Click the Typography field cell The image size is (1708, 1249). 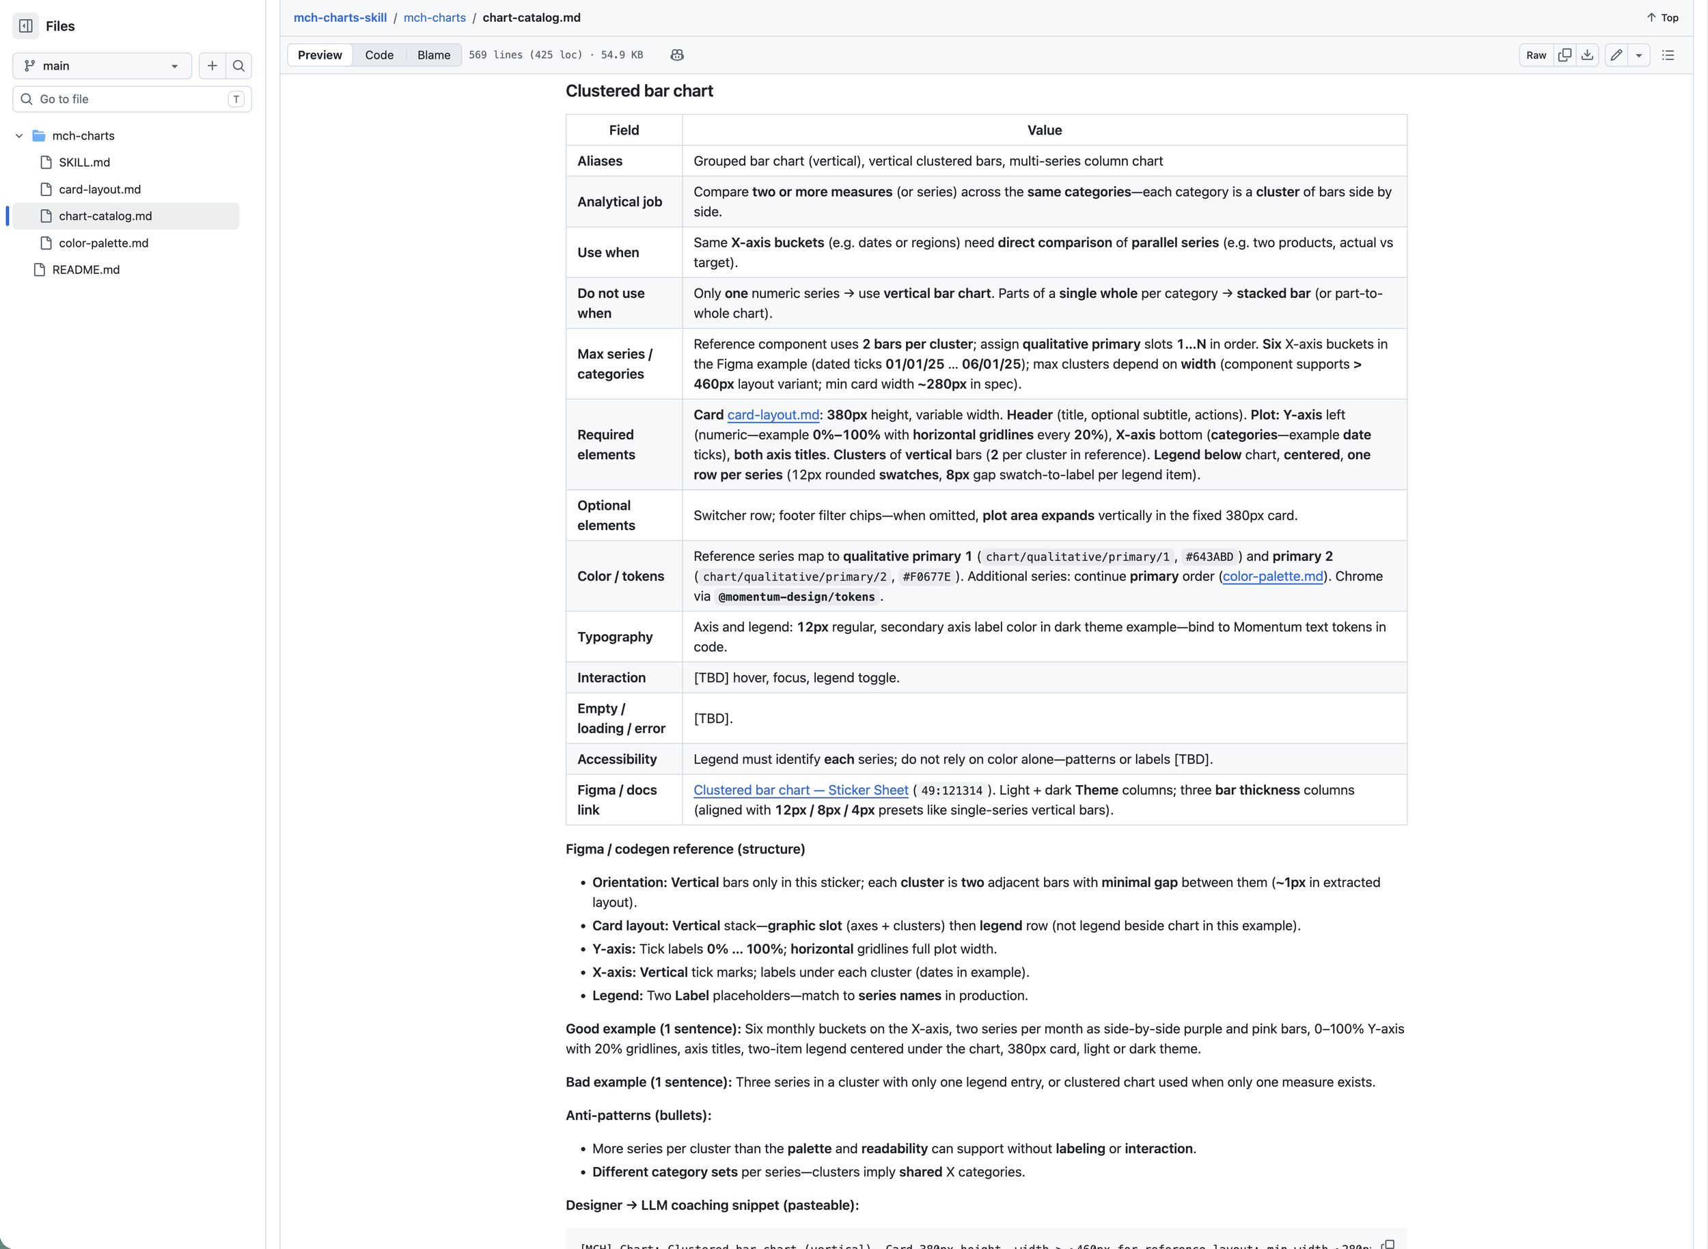pos(624,637)
